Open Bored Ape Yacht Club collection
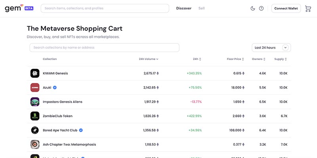The image size is (317, 158). 60,130
